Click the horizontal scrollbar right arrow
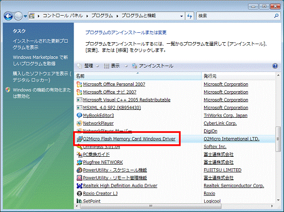This screenshot has width=284, height=212. click(272, 206)
